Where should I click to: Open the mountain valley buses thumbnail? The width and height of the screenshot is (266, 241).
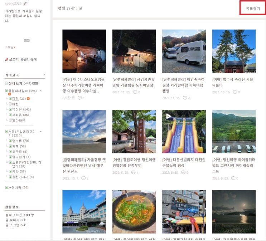click(x=234, y=132)
